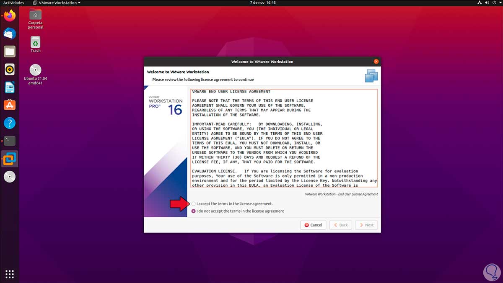Open Ubuntu Software store icon

pyautogui.click(x=10, y=105)
